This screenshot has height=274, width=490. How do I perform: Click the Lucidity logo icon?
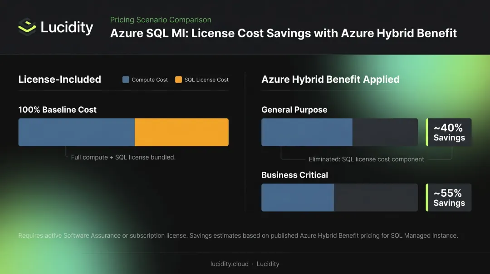pyautogui.click(x=27, y=26)
